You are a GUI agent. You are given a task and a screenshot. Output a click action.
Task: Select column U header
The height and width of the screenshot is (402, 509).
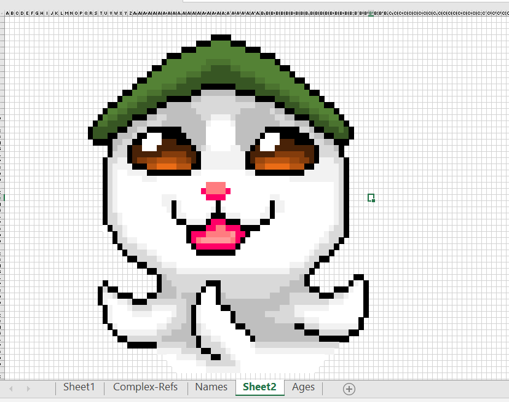(106, 14)
